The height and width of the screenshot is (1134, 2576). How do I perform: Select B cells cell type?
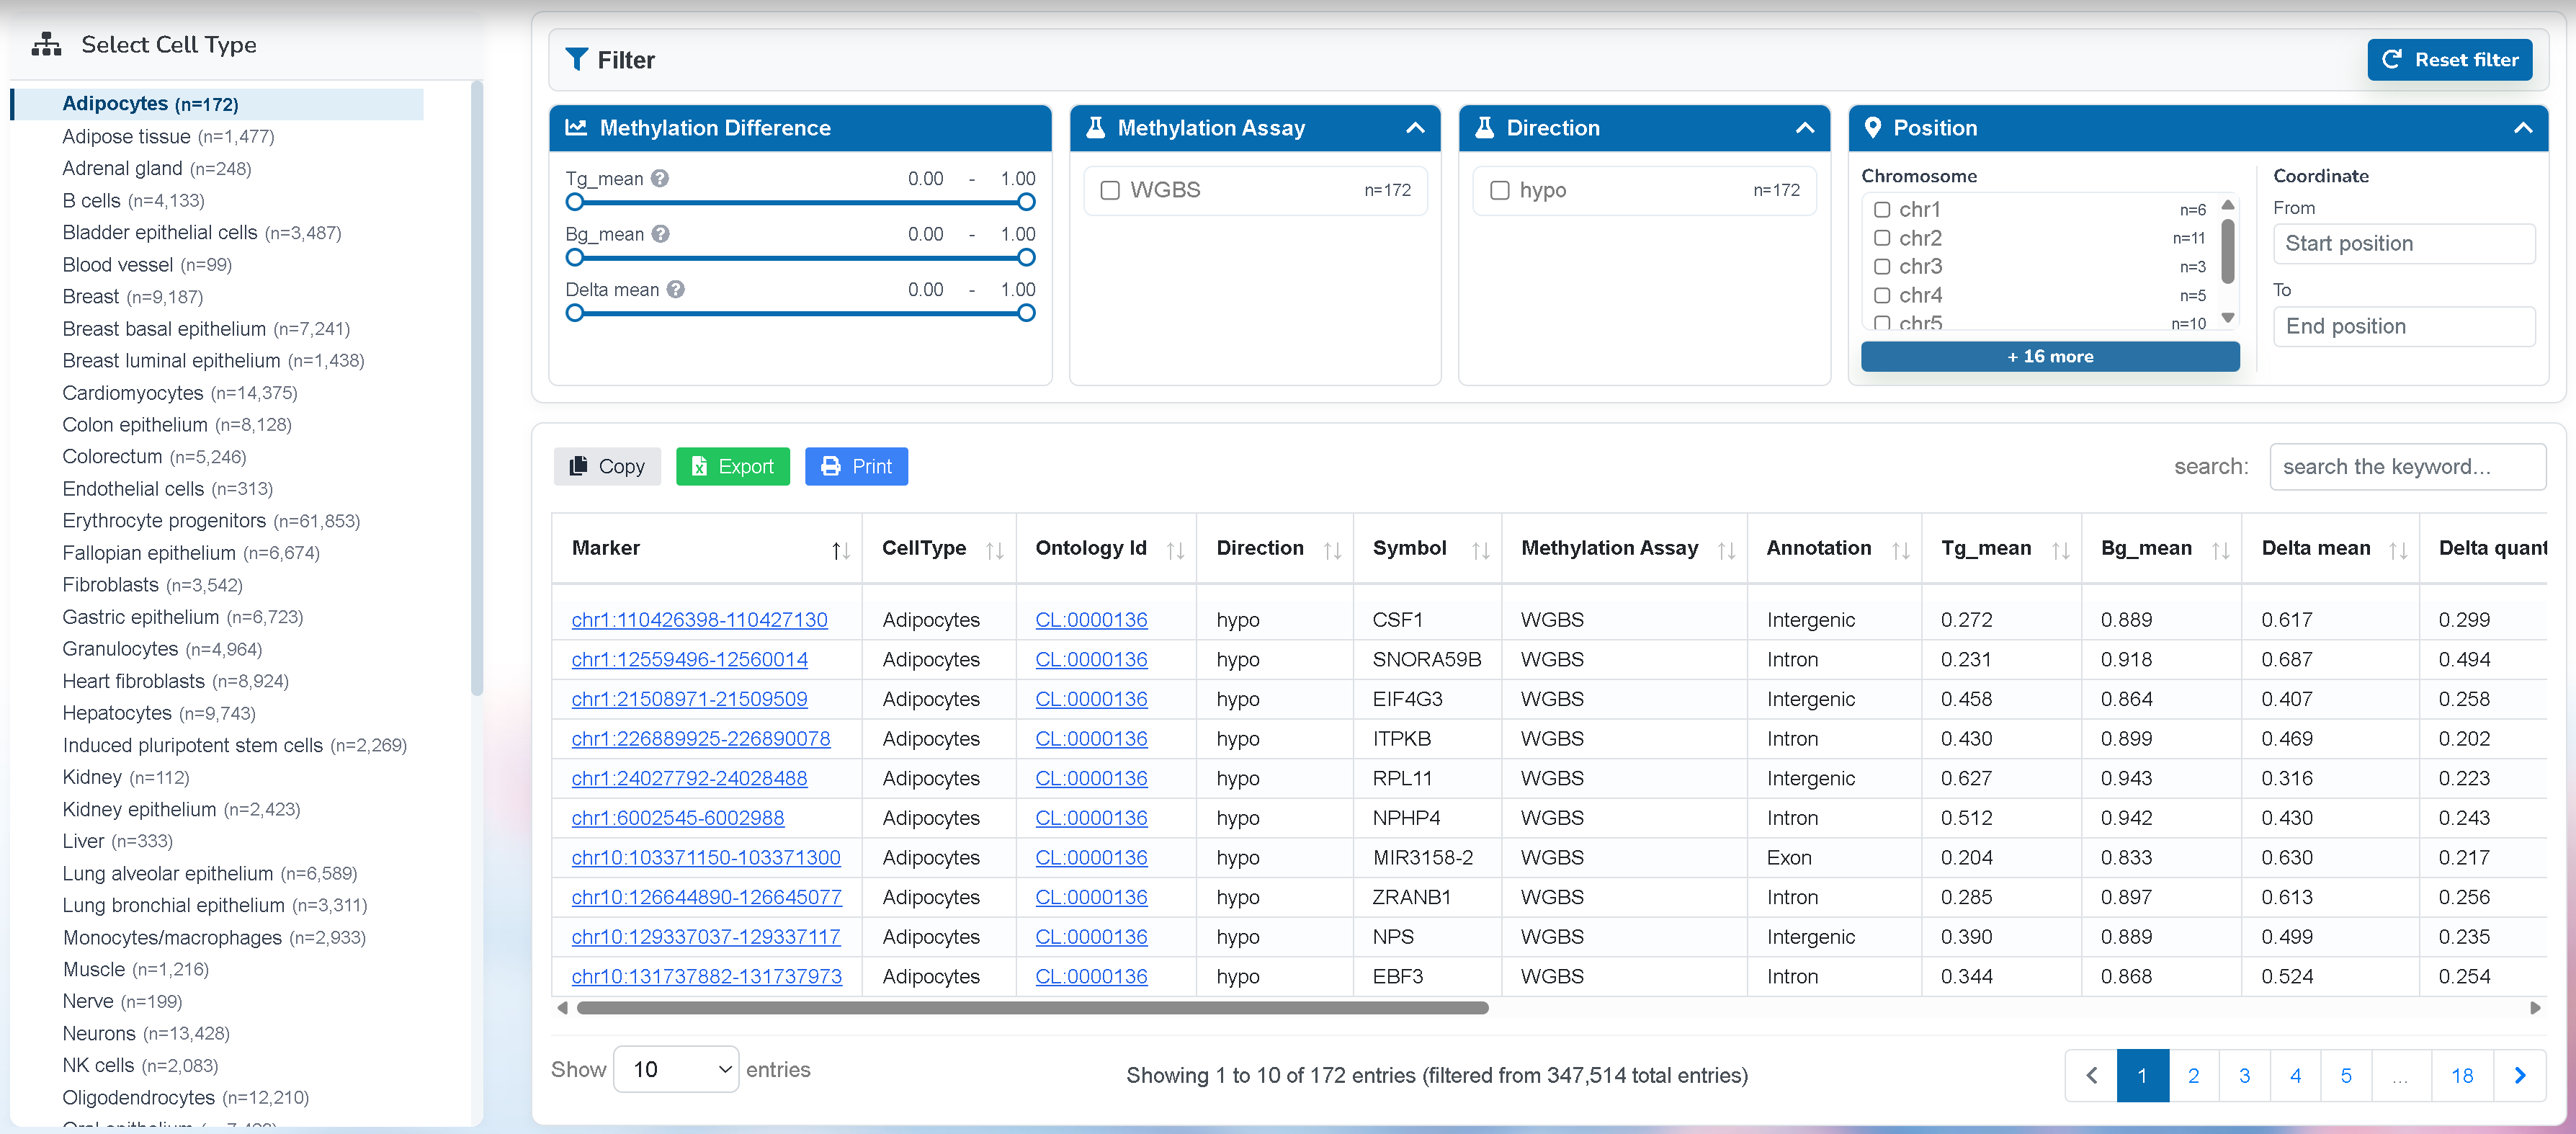pyautogui.click(x=133, y=201)
